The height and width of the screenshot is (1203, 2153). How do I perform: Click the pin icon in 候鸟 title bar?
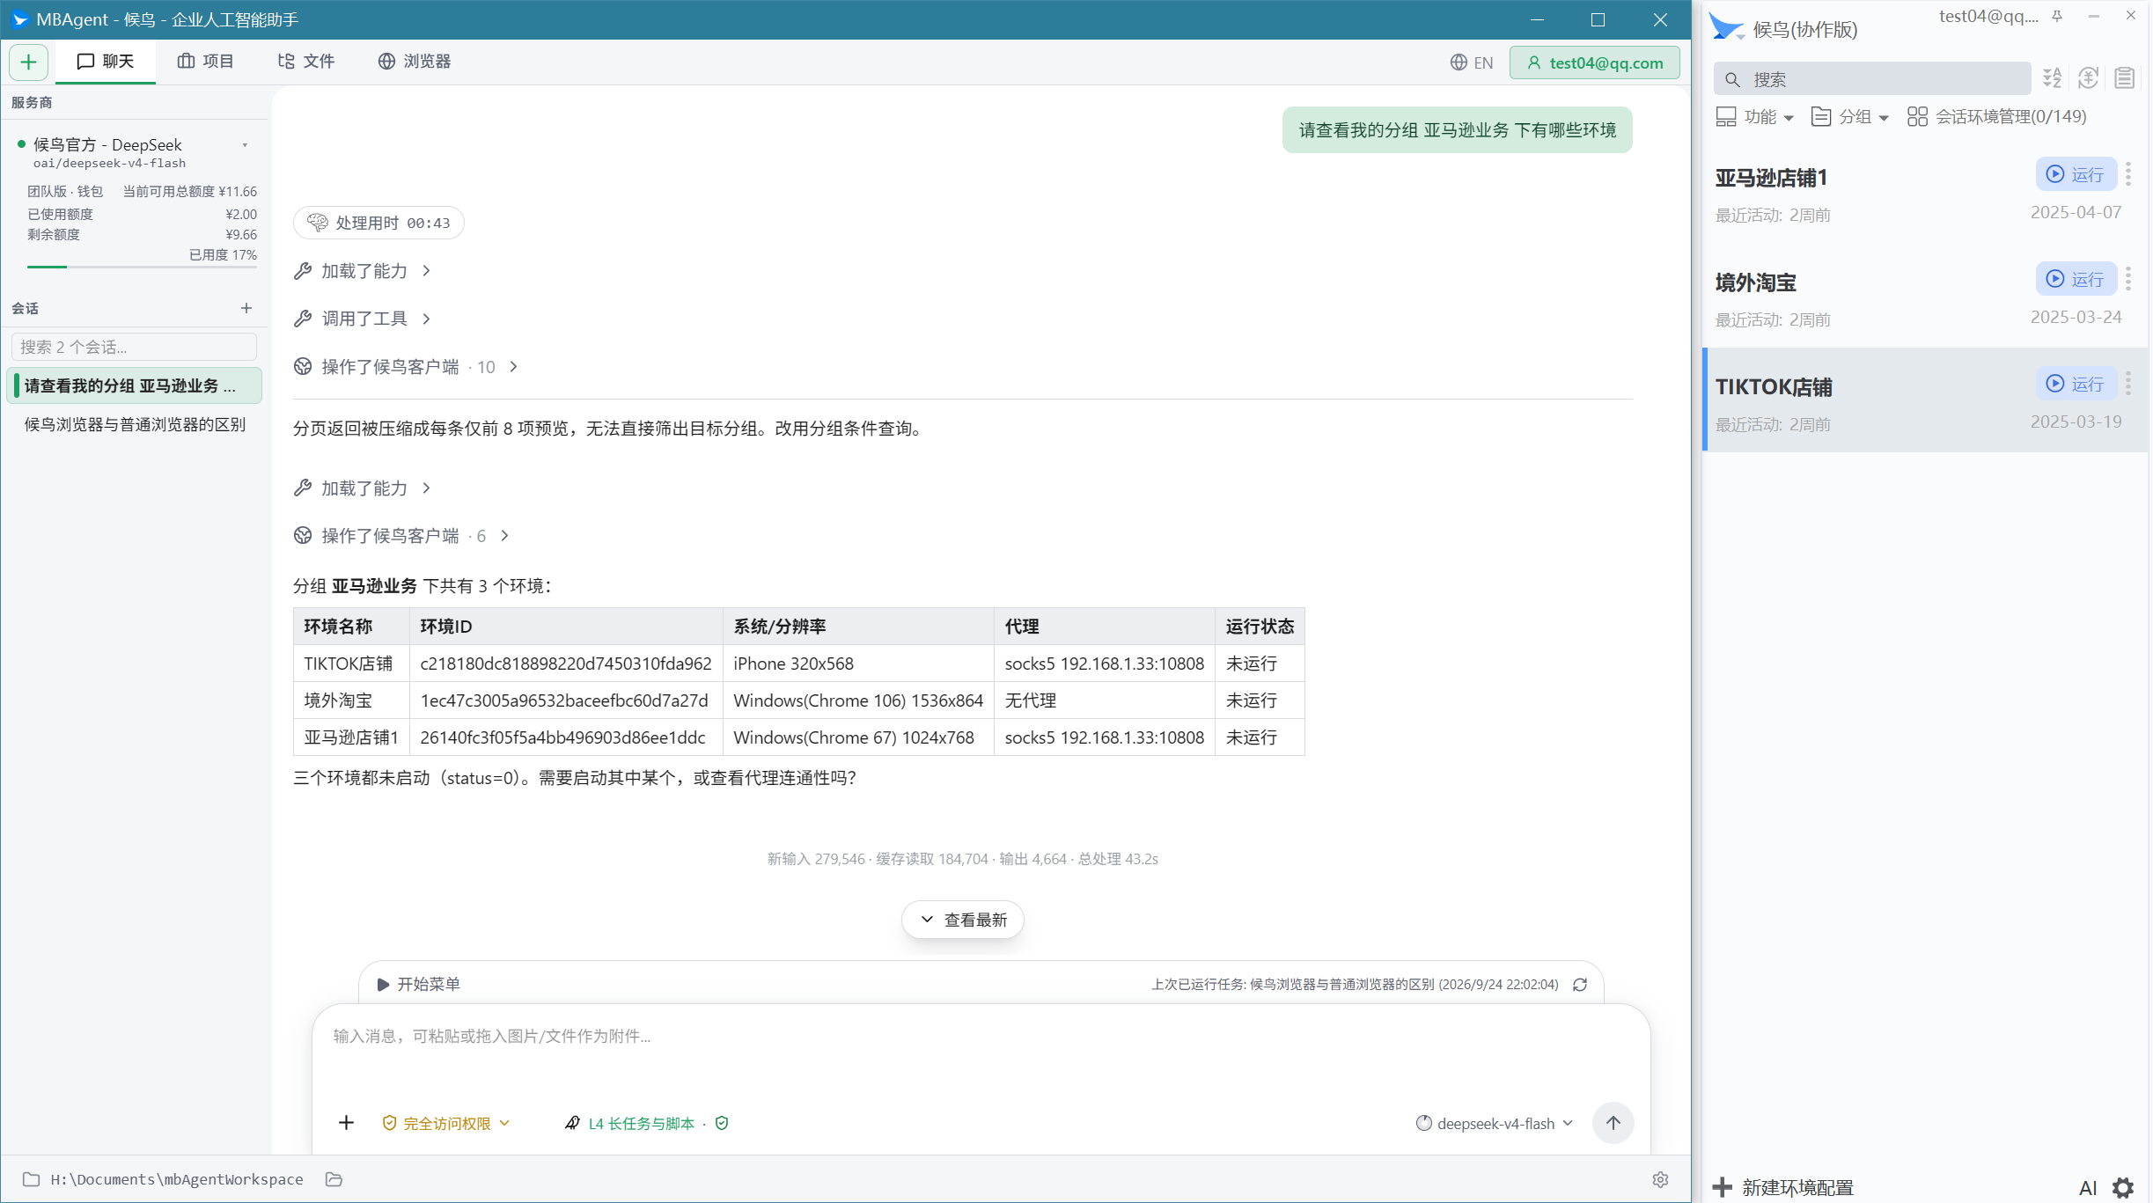click(x=2057, y=16)
